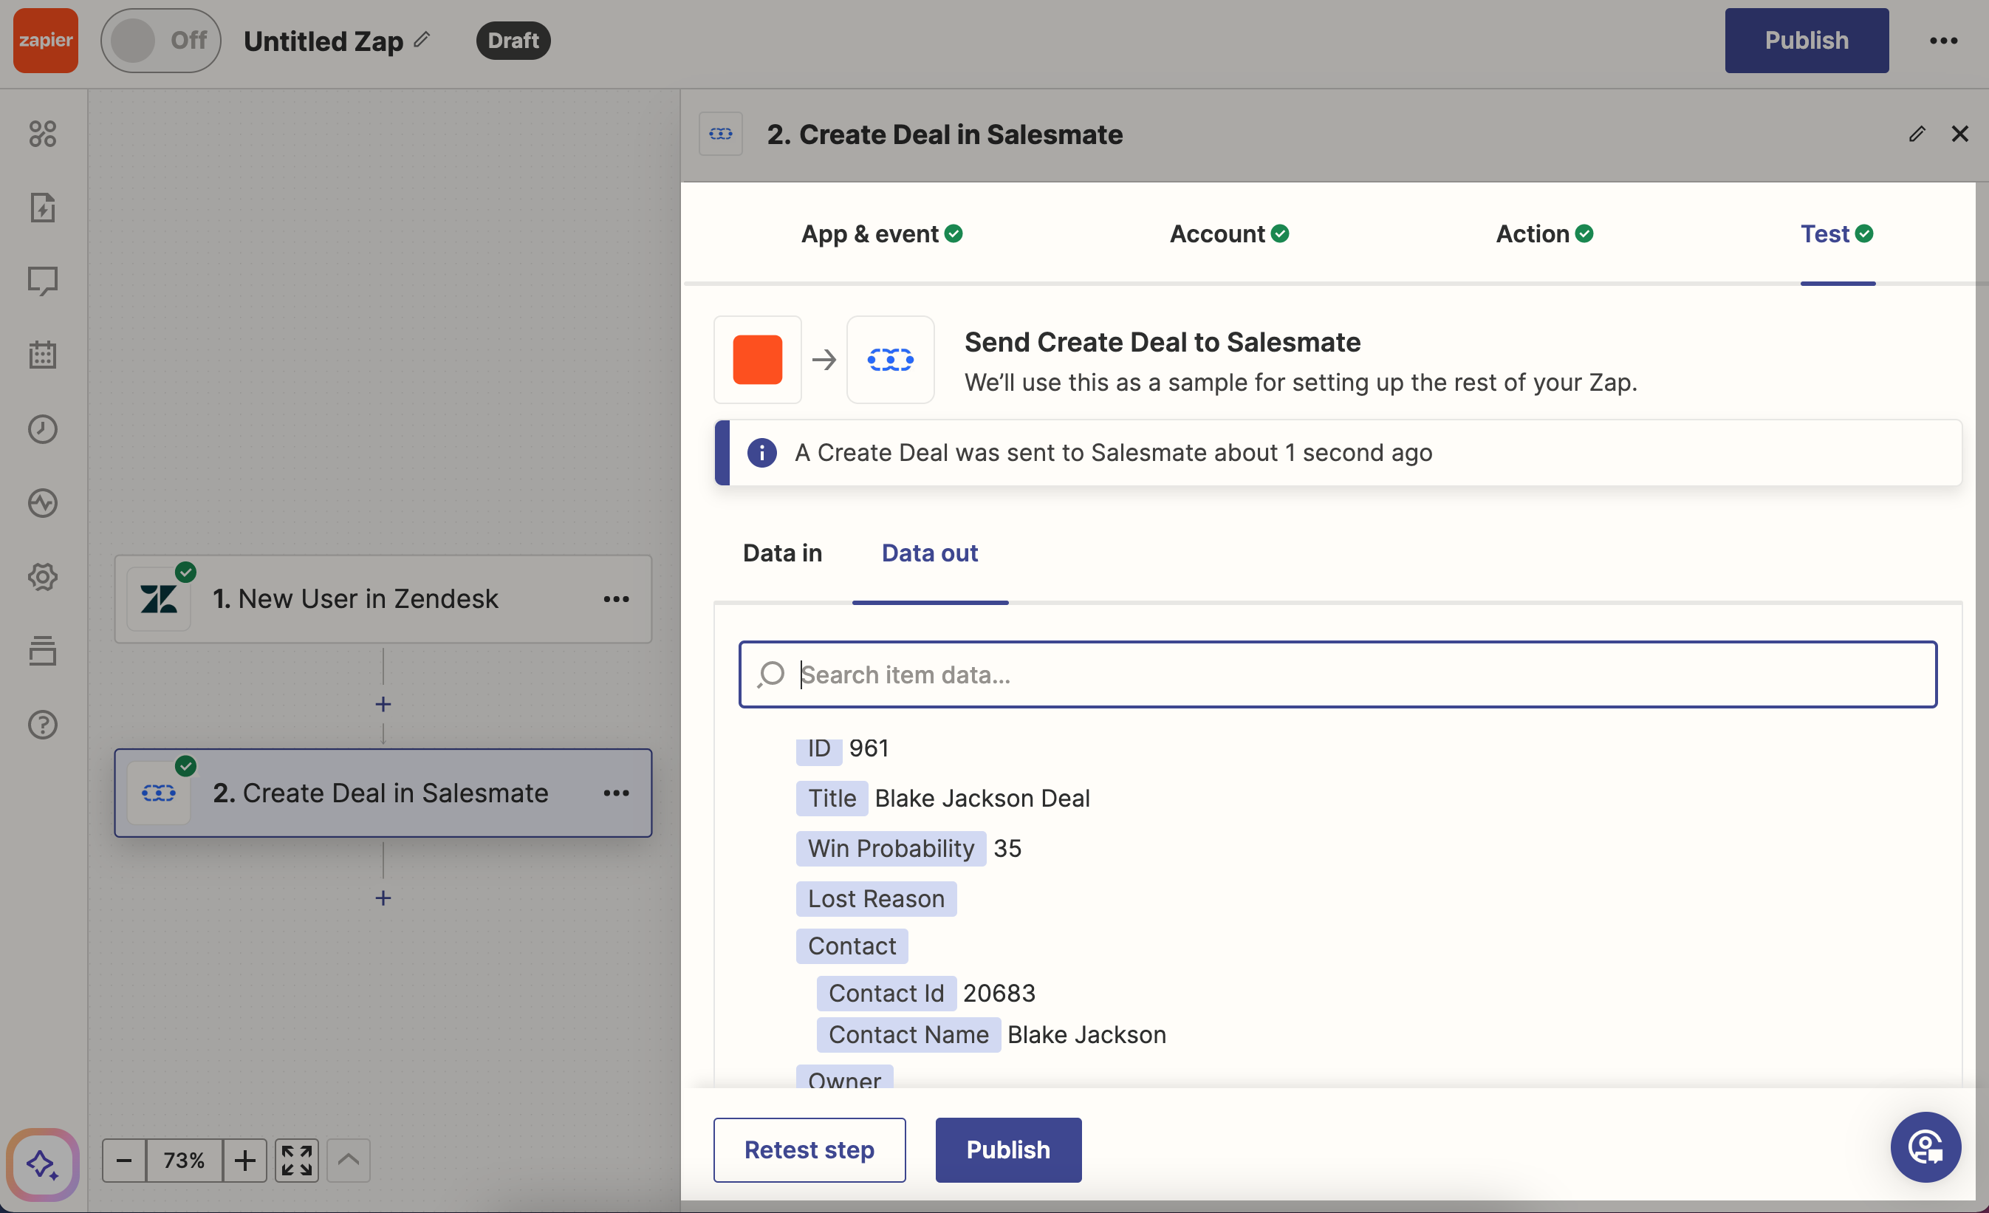This screenshot has height=1213, width=1989.
Task: Click the Lost Reason field label
Action: coord(876,899)
